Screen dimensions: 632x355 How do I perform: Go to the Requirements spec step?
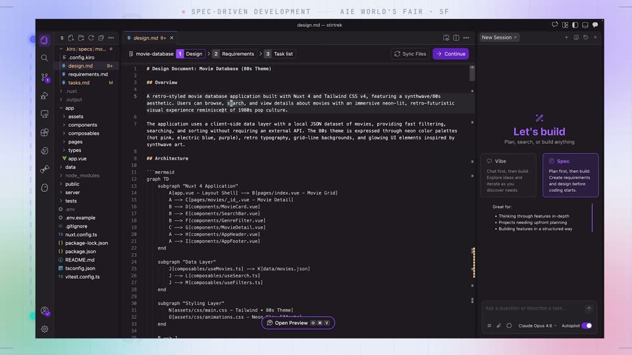[x=234, y=54]
